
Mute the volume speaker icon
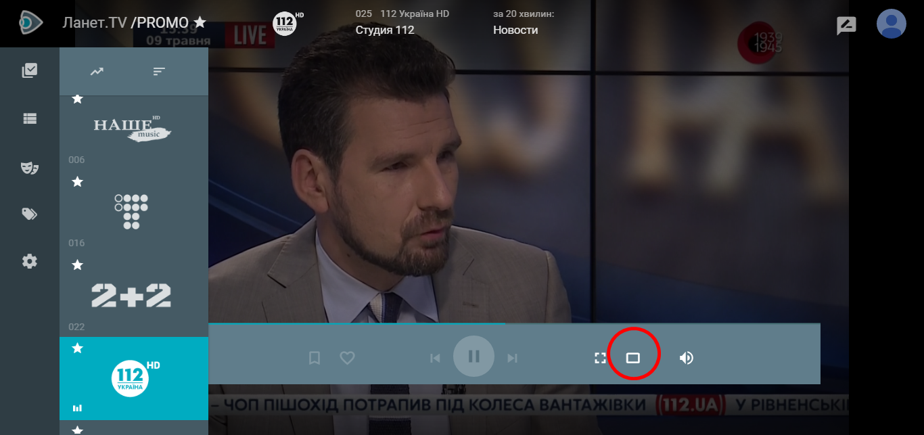point(686,358)
